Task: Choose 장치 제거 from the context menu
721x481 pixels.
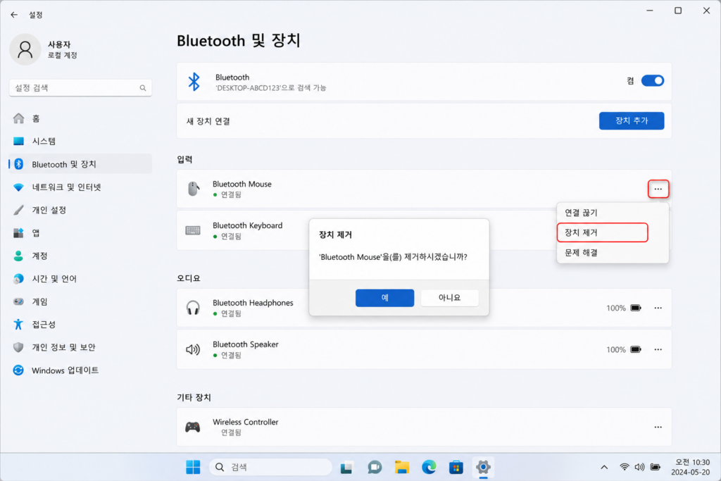Action: (602, 232)
